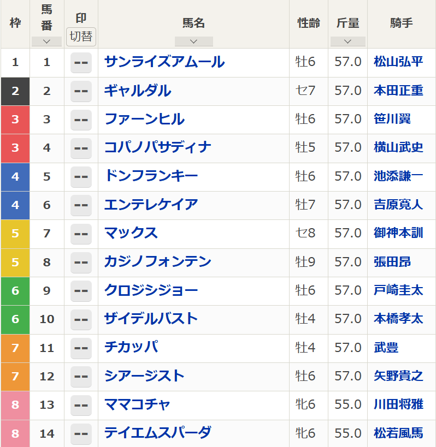Expand the 馬番 sort dropdown arrow
The height and width of the screenshot is (447, 436).
coord(46,41)
